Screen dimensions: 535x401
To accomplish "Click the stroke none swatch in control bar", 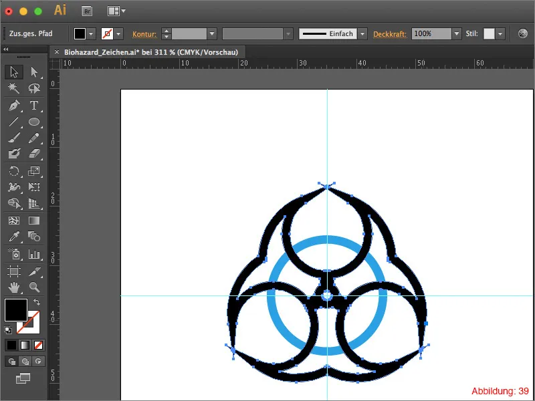I will pyautogui.click(x=108, y=34).
